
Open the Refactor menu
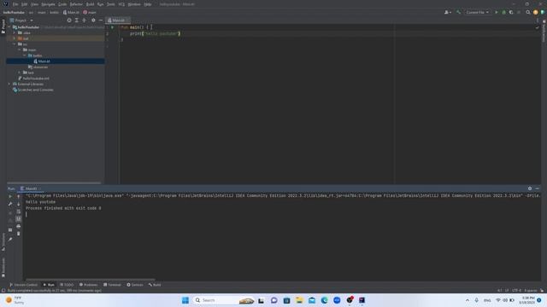[x=76, y=4]
